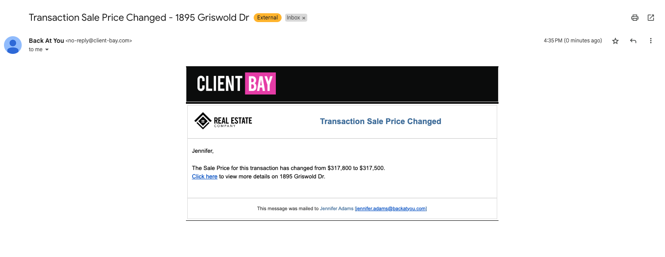Click the Jennifer Adams name in the footer
The image size is (665, 257).
[x=336, y=208]
